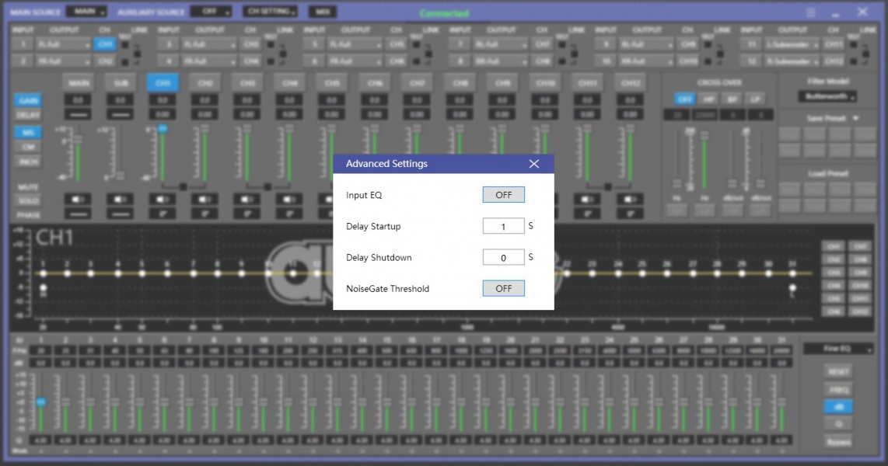Click the EQ band 1 fader handle
888x466 pixels.
(x=40, y=402)
